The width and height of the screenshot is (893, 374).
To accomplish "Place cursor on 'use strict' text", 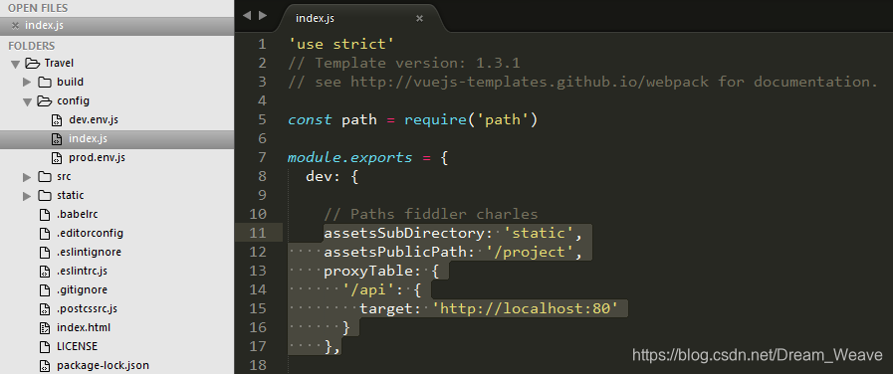I will (x=341, y=44).
